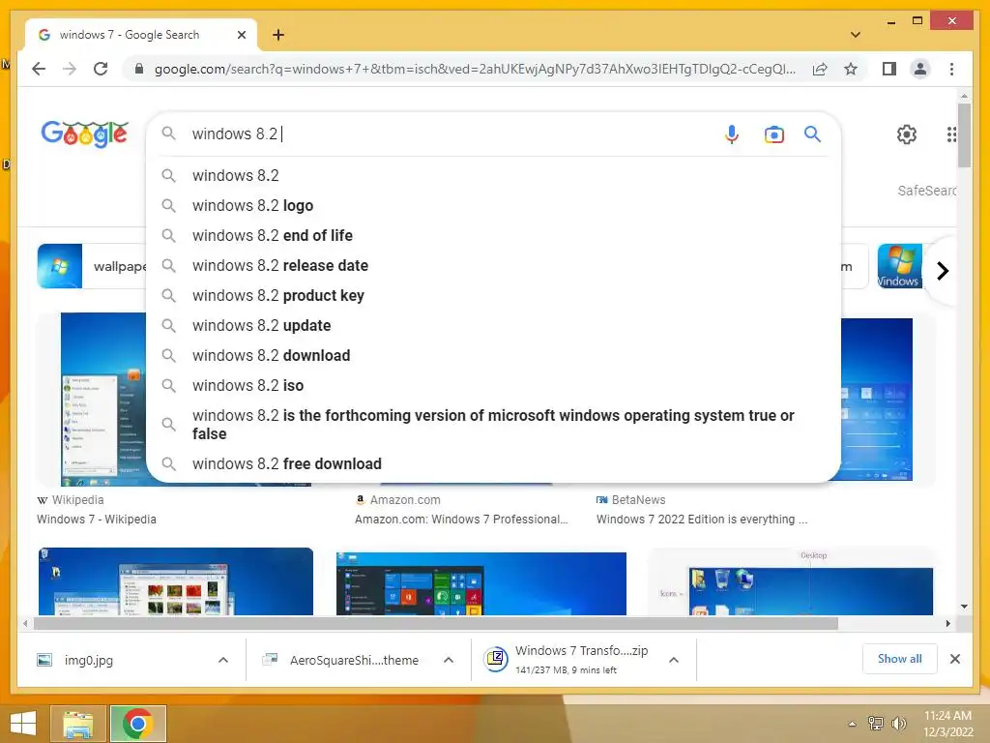The height and width of the screenshot is (743, 990).
Task: Open the Wikipedia Windows 7 desktop thumbnail
Action: pos(103,400)
